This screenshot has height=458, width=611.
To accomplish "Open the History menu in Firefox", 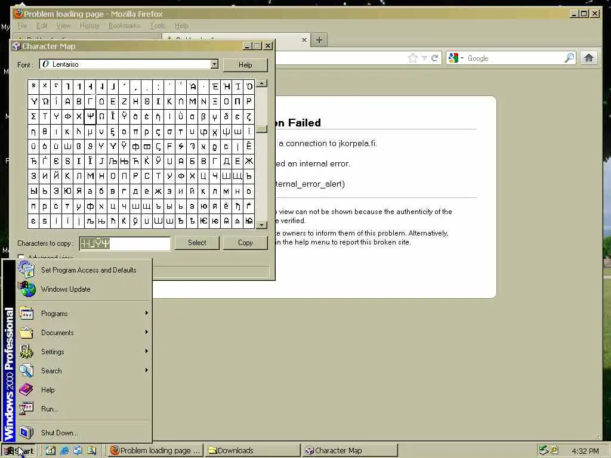I will [90, 26].
